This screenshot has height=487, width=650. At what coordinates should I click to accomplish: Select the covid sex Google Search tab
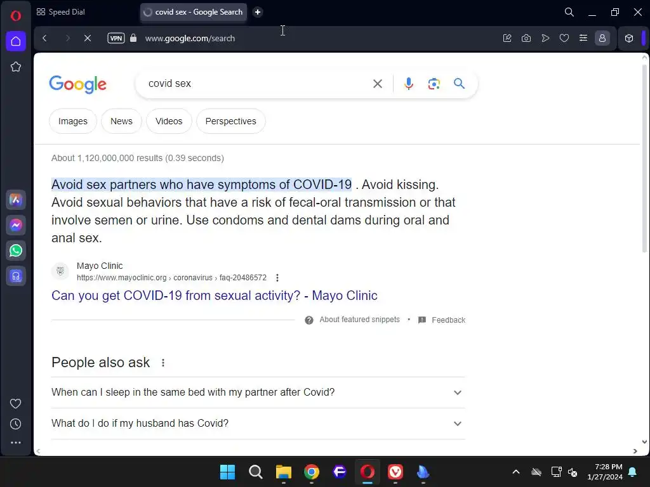(x=193, y=12)
